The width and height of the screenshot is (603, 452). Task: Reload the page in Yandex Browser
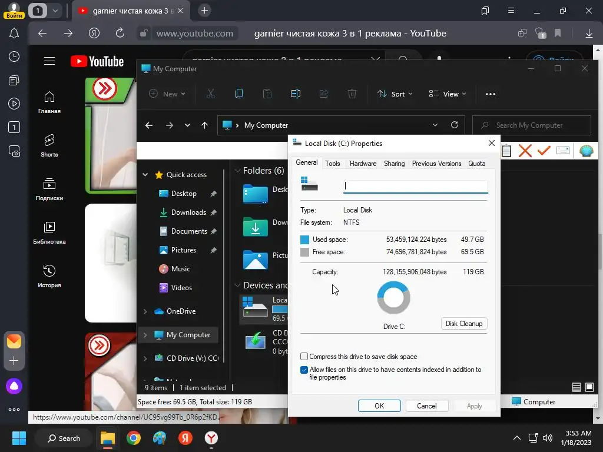120,33
